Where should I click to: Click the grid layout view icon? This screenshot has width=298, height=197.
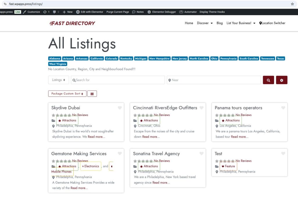92,94
